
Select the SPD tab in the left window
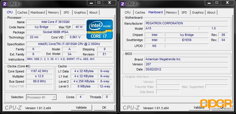[66, 12]
